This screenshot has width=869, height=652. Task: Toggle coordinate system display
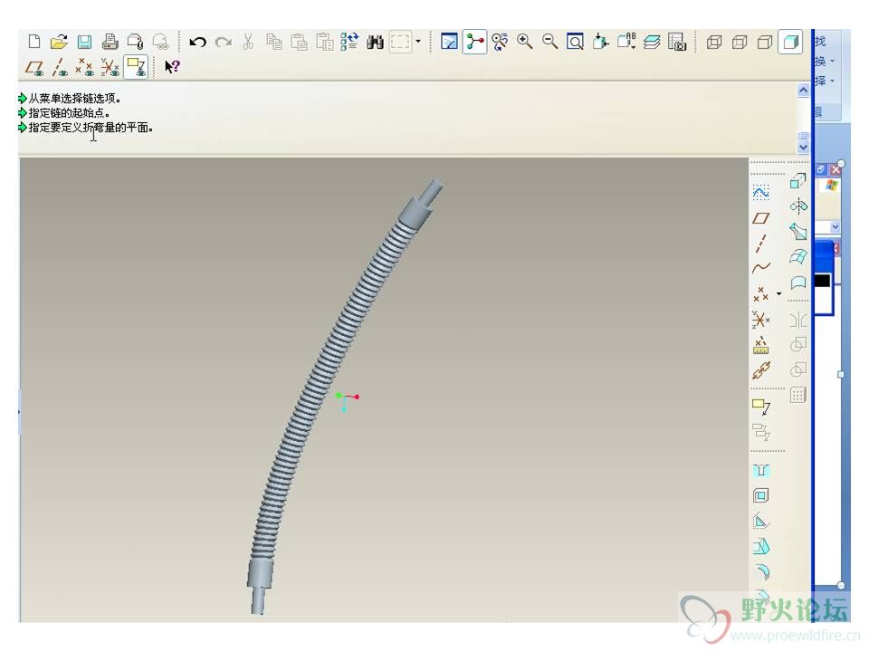click(110, 68)
